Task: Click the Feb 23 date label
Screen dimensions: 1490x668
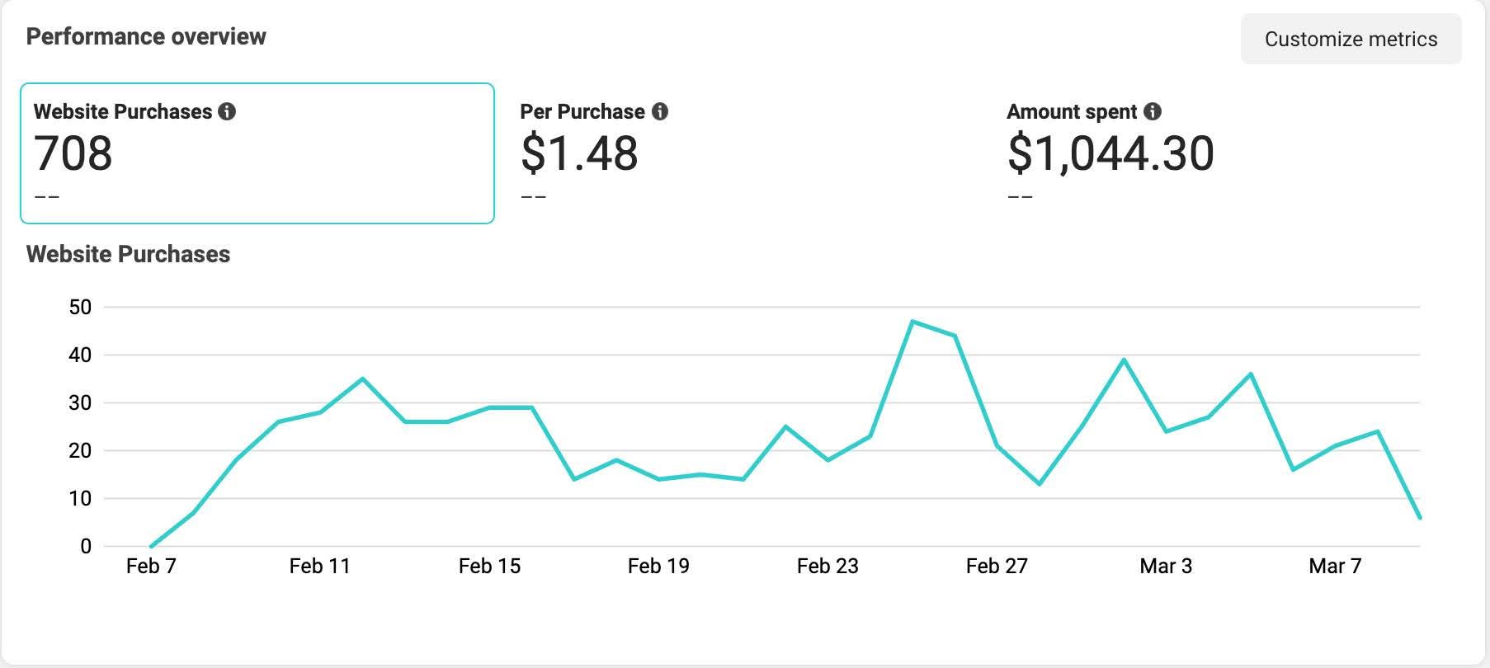Action: click(828, 566)
